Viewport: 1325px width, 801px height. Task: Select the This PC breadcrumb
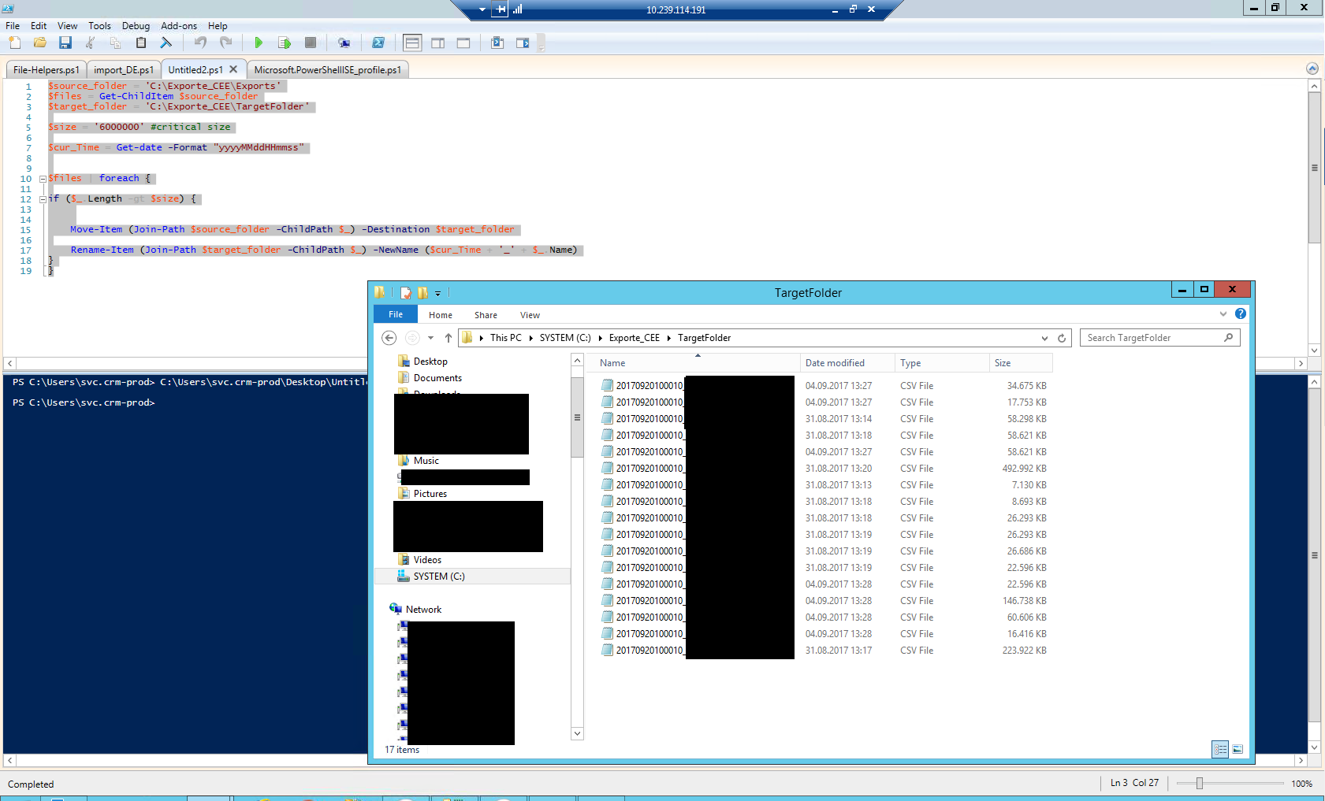pos(505,338)
